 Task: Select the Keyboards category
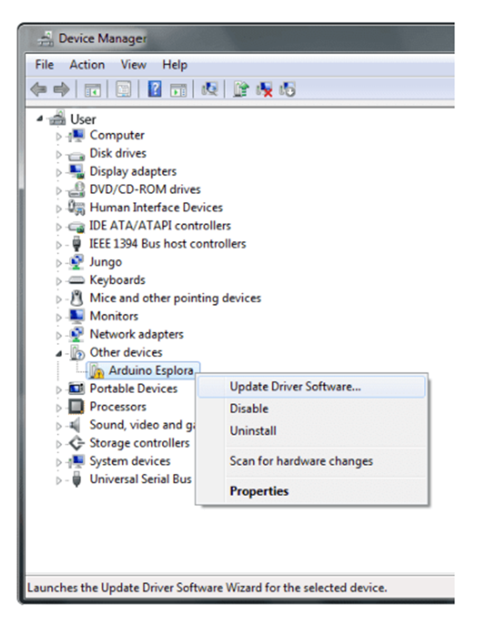[x=117, y=280]
